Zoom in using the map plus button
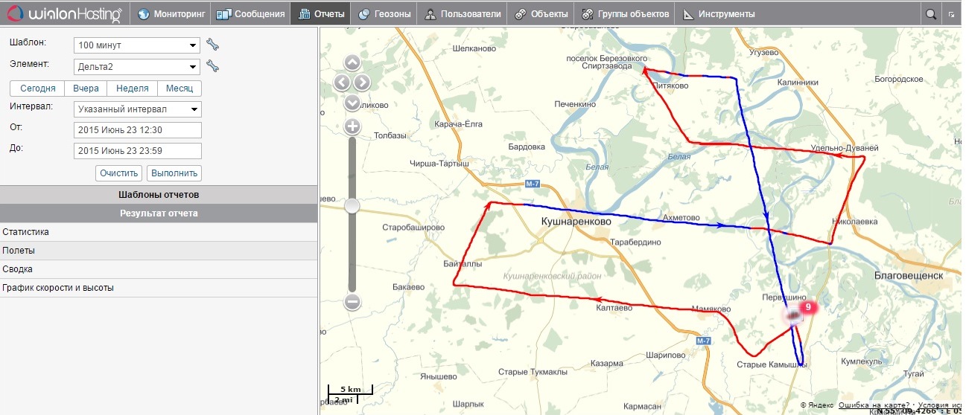Screen dimensions: 966x415 (352, 126)
